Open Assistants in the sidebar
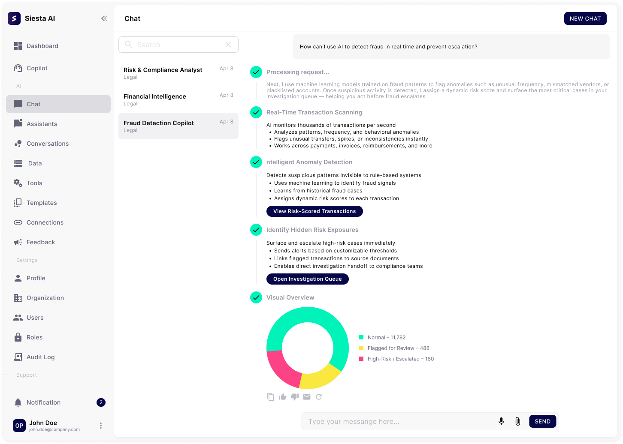The width and height of the screenshot is (623, 444). pos(42,124)
